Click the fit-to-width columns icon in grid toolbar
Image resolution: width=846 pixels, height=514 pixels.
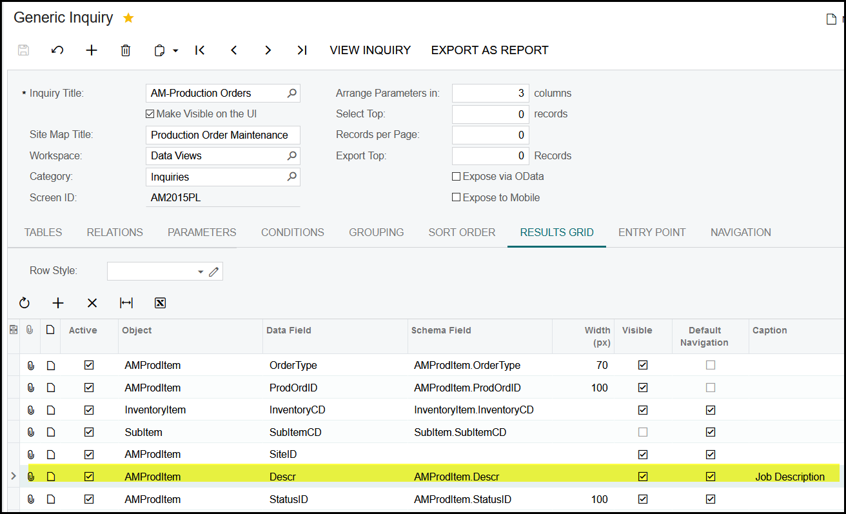click(x=126, y=303)
